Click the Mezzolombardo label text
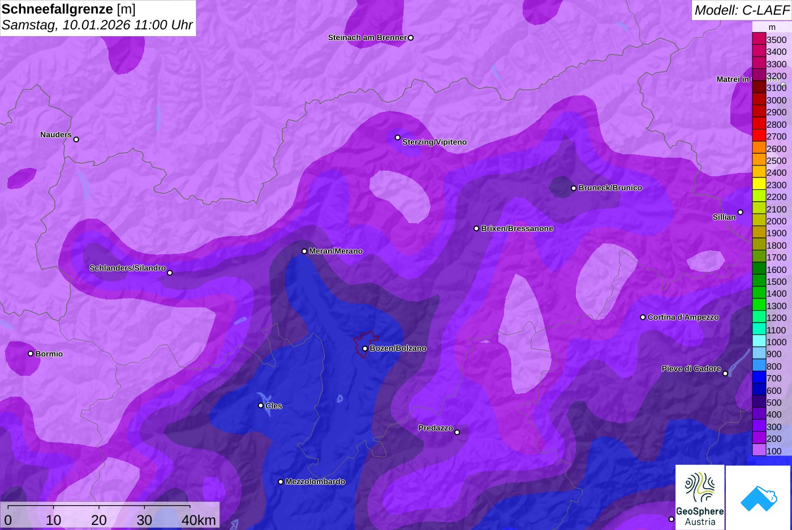This screenshot has width=792, height=530. pos(315,482)
